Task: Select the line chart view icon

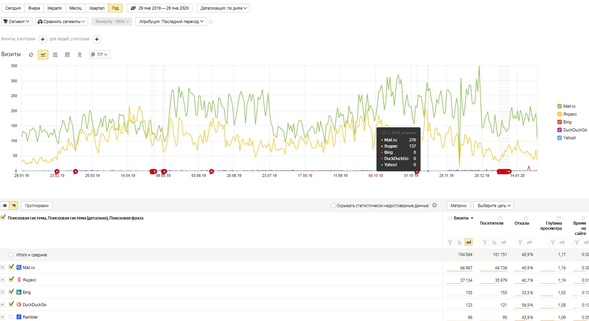Action: [43, 55]
